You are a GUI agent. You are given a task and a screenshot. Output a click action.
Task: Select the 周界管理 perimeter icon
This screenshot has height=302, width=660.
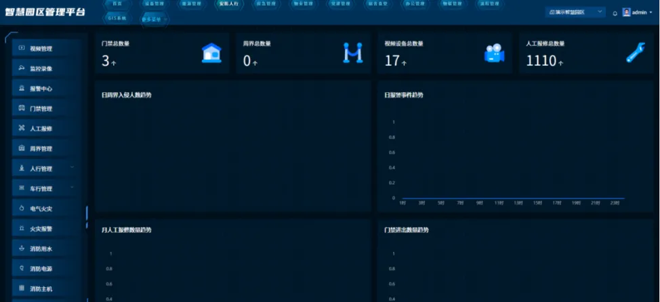22,148
